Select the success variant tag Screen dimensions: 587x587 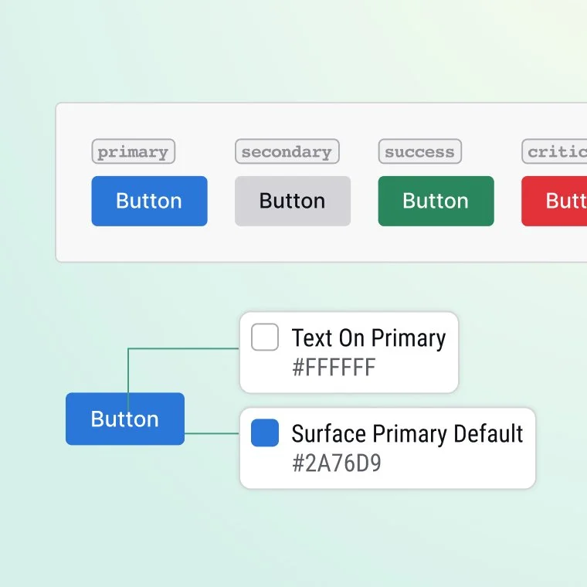coord(420,151)
